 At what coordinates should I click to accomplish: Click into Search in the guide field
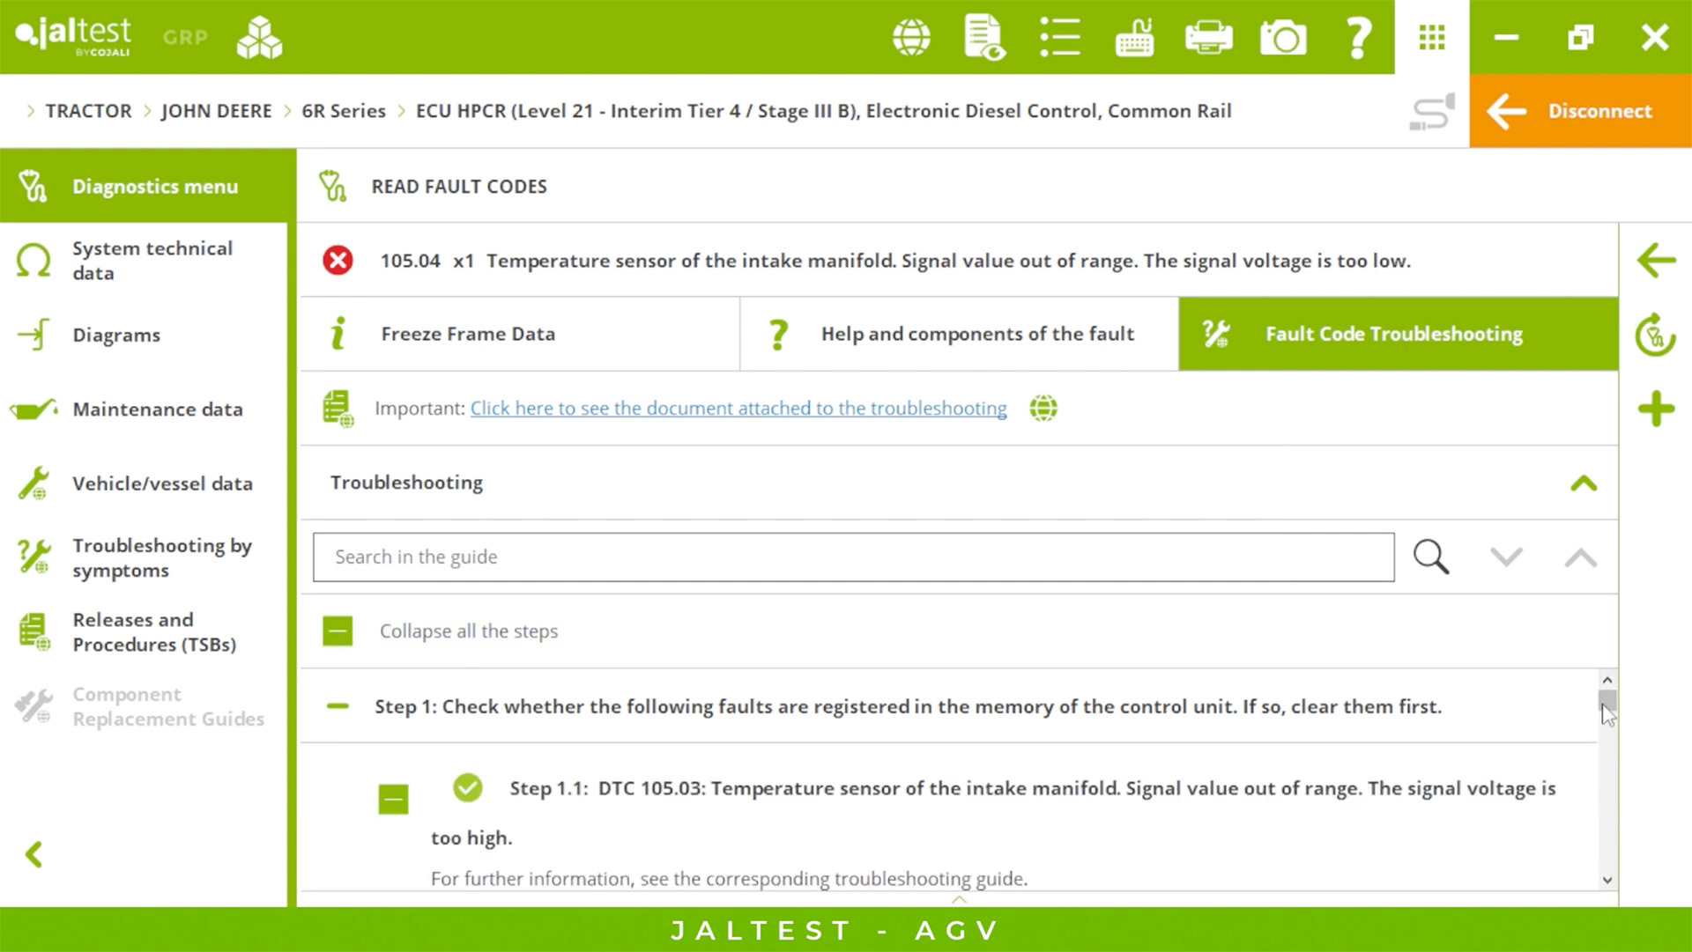click(853, 557)
